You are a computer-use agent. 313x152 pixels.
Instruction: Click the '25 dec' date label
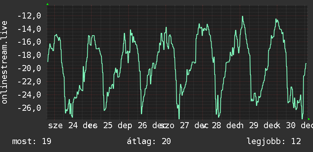coord(118,126)
